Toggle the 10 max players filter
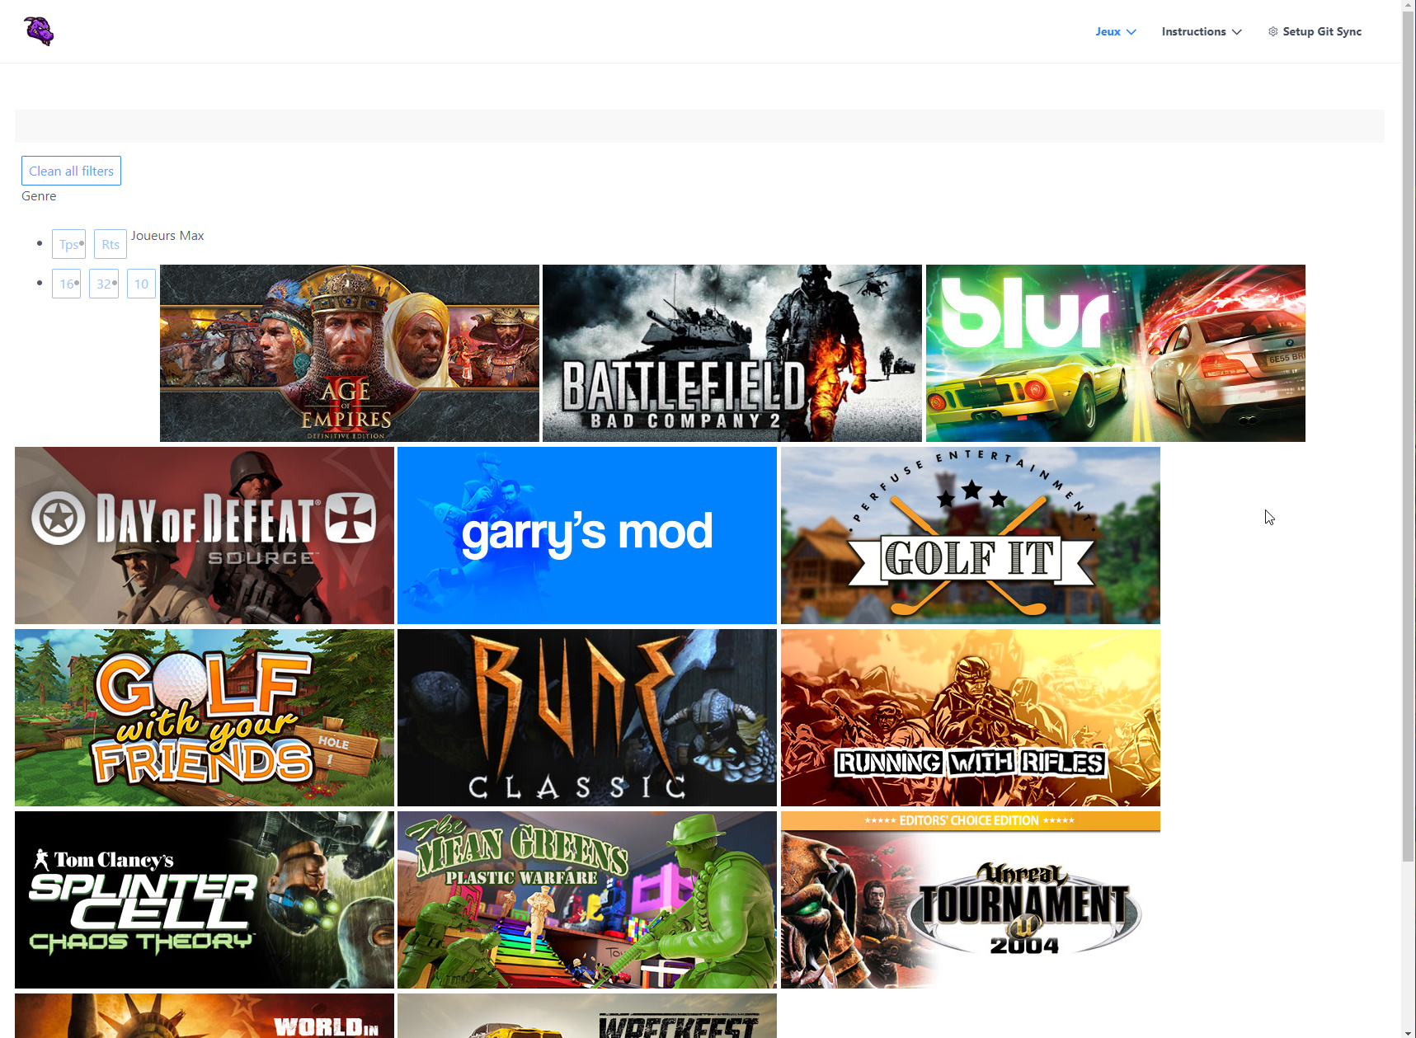Viewport: 1416px width, 1038px height. click(141, 284)
